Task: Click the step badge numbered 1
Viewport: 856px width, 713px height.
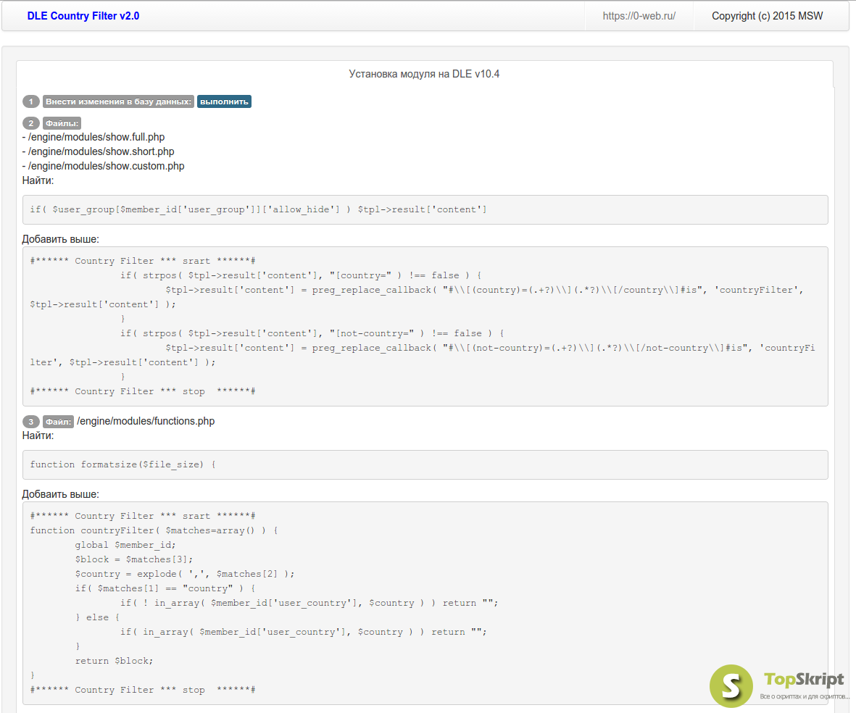Action: pyautogui.click(x=31, y=101)
